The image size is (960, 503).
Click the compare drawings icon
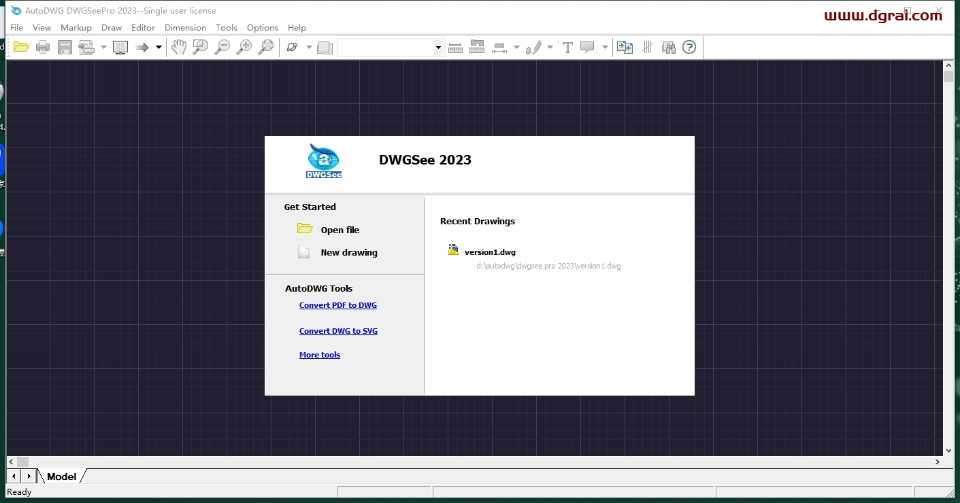coord(625,47)
